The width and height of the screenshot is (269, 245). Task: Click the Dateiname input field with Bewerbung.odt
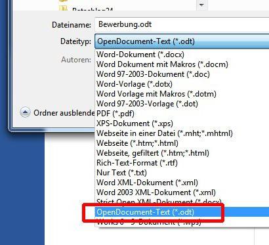(x=182, y=24)
